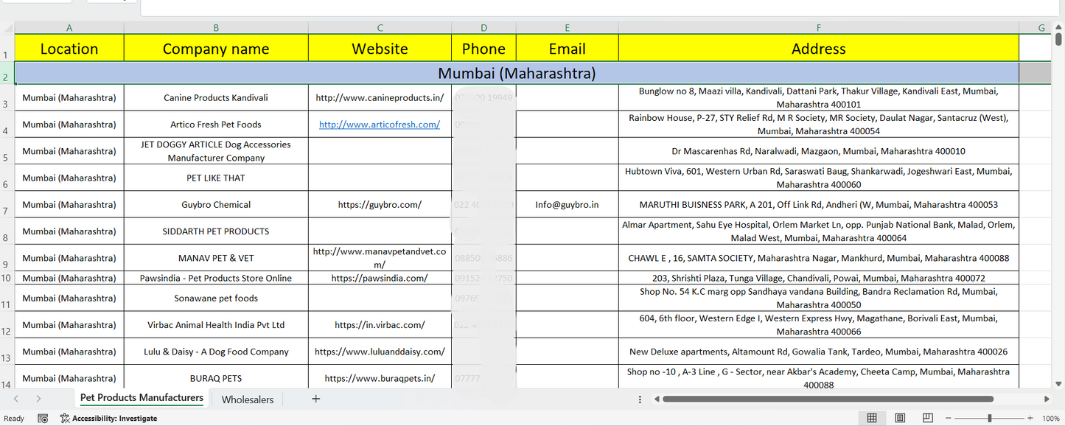Click the zoom out minus button
This screenshot has width=1065, height=426.
[x=949, y=418]
